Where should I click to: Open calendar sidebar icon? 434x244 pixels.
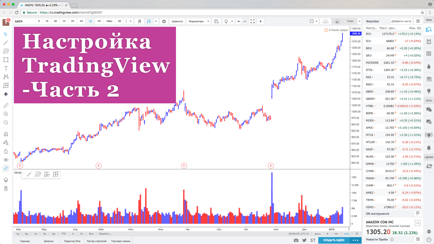point(429,79)
